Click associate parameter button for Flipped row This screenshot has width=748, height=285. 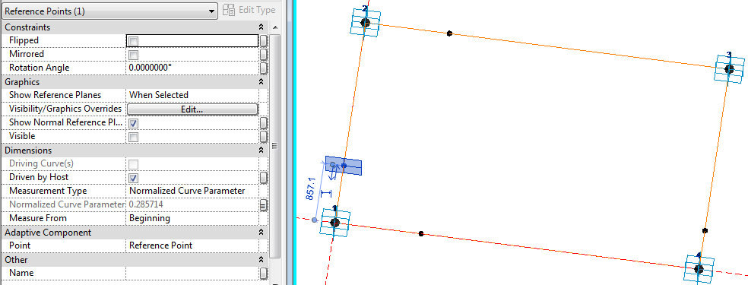coord(263,41)
